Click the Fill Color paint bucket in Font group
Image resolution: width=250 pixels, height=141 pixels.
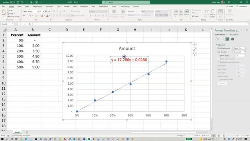(x=42, y=16)
